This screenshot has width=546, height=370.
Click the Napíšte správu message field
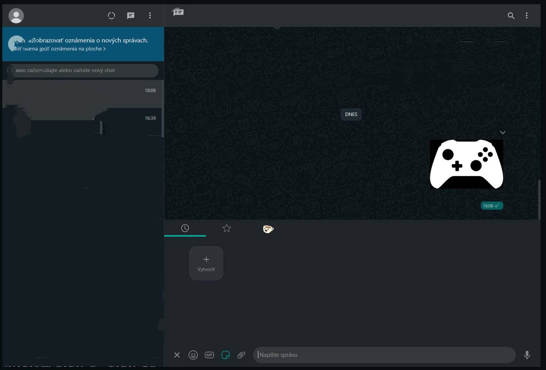pos(384,355)
